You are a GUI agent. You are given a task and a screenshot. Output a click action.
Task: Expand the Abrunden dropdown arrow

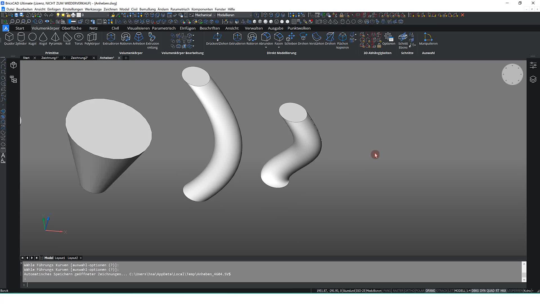266,47
